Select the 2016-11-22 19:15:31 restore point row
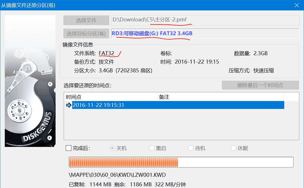Image resolution: width=304 pixels, height=188 pixels. tap(178, 105)
